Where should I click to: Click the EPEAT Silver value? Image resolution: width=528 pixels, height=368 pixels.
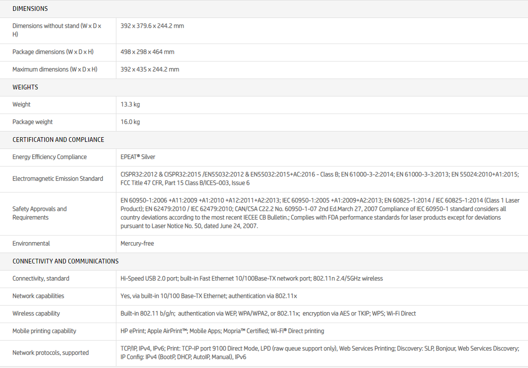138,157
